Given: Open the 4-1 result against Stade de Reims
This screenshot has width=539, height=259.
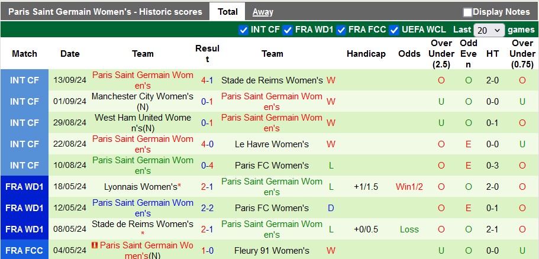Looking at the screenshot, I should [x=207, y=80].
